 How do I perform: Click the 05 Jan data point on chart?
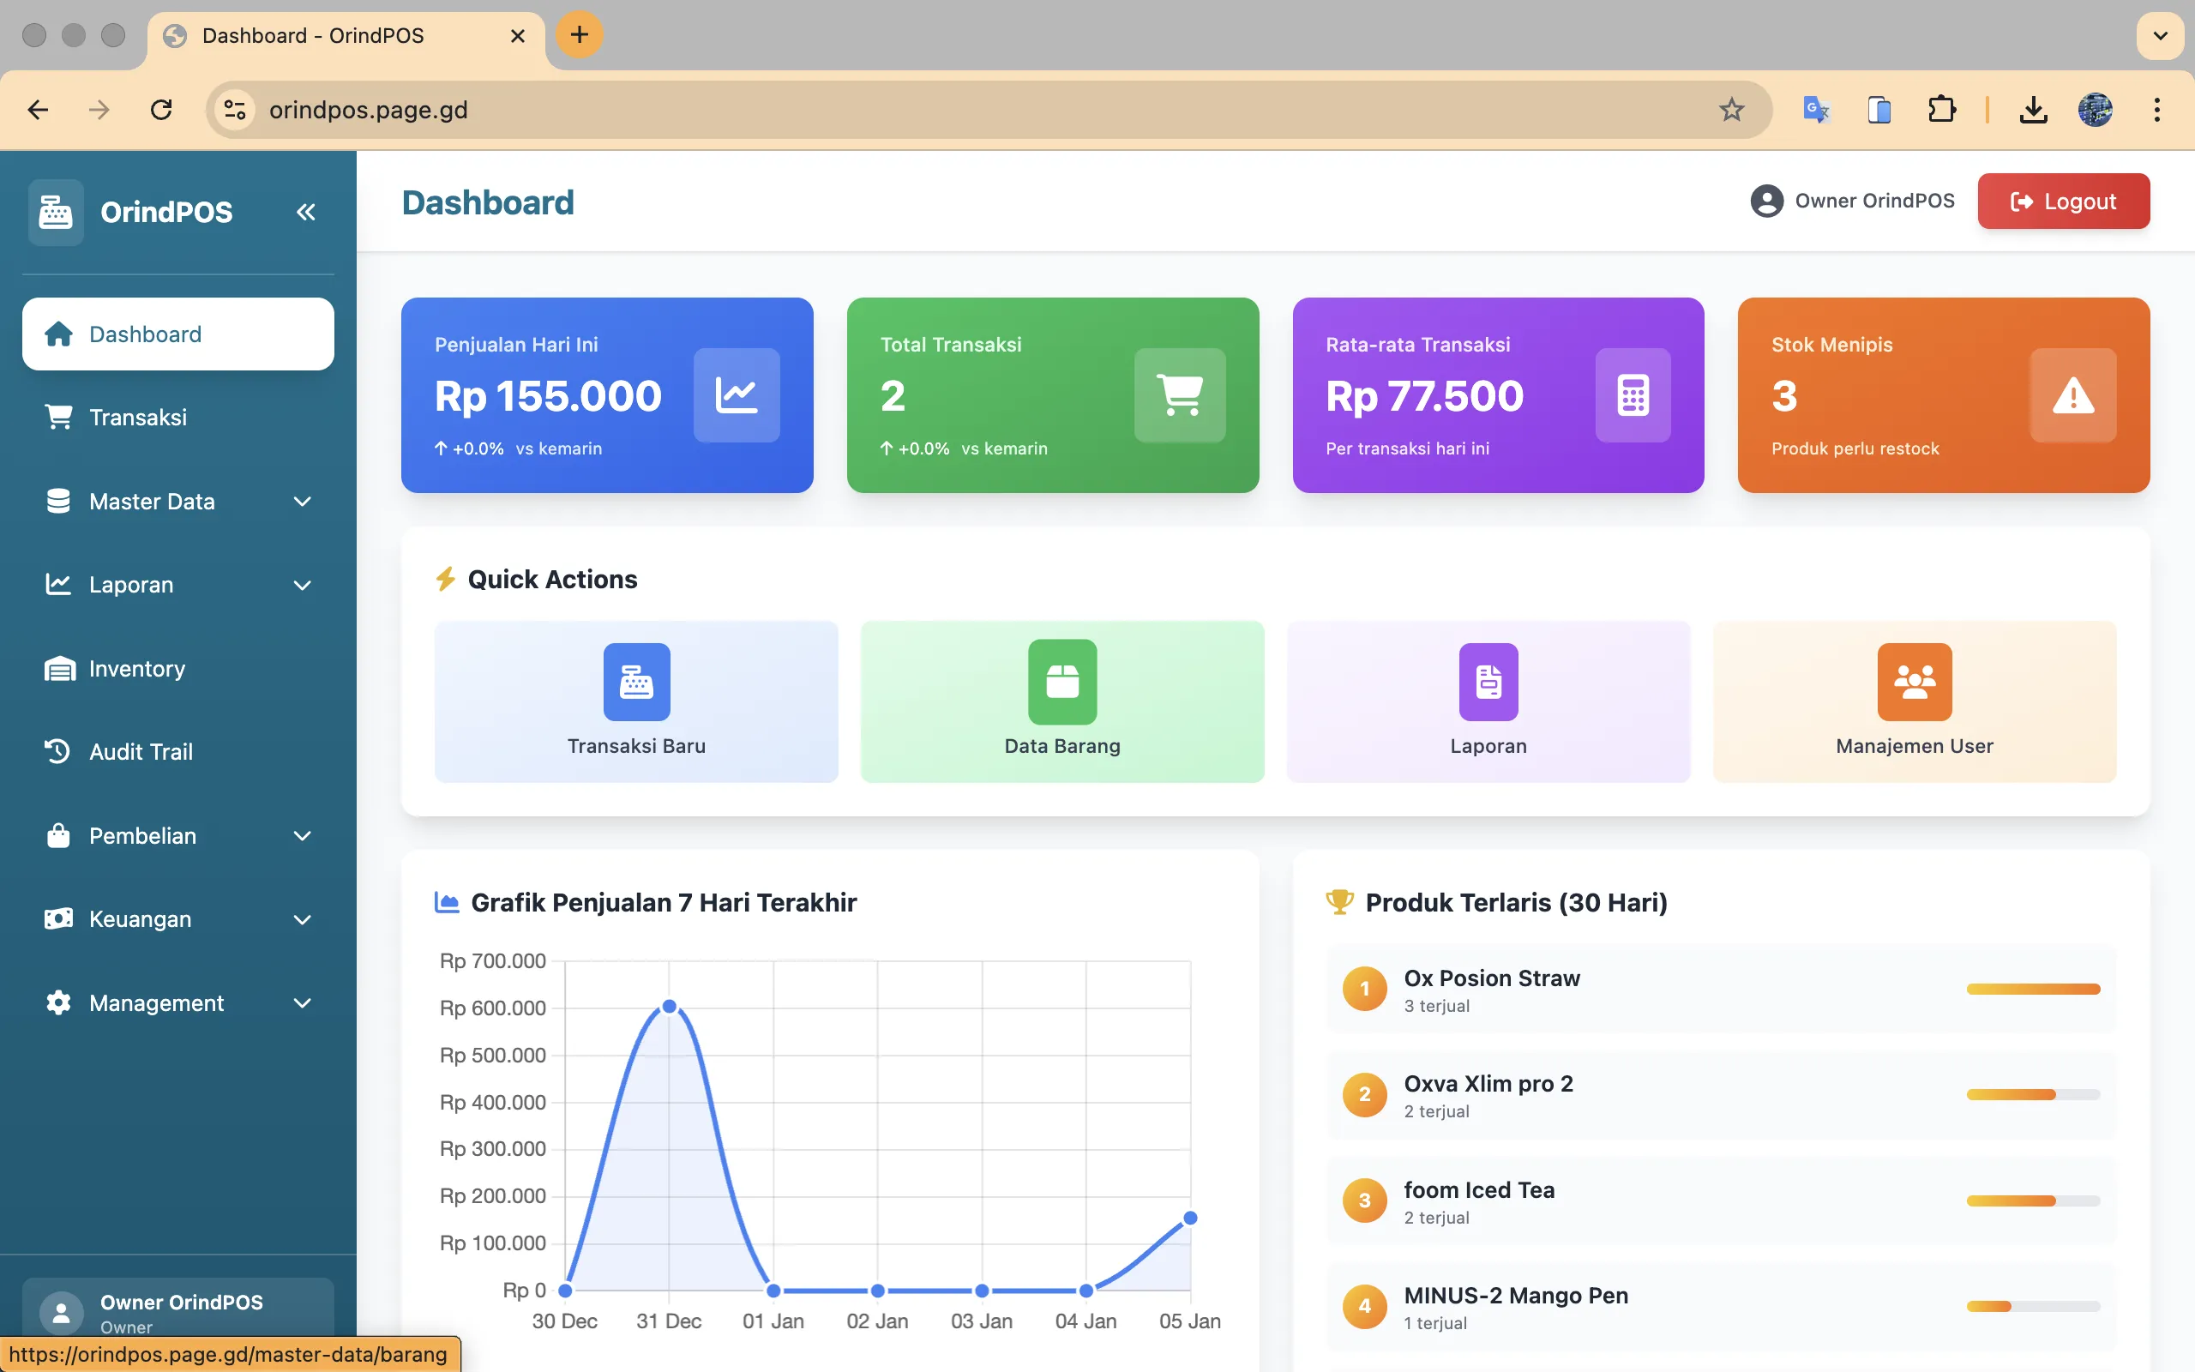click(x=1190, y=1218)
